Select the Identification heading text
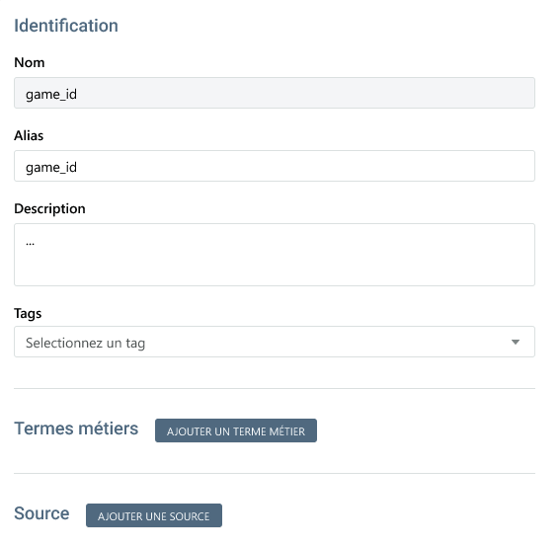The height and width of the screenshot is (545, 560). tap(66, 26)
